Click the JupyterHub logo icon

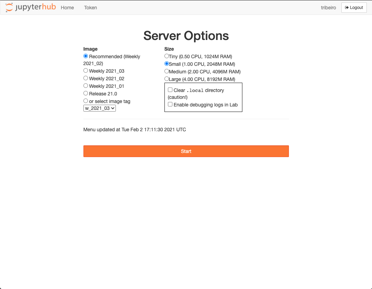[x=10, y=7]
